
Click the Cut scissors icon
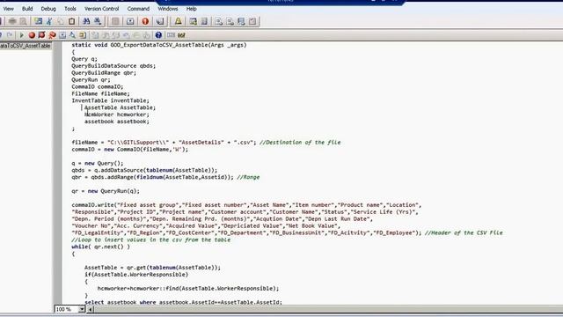(x=49, y=21)
